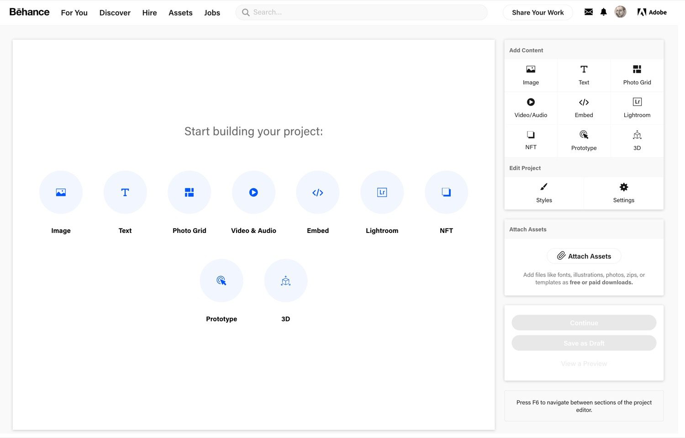Image resolution: width=685 pixels, height=438 pixels.
Task: Select the NFT icon in Add Content
Action: 531,134
